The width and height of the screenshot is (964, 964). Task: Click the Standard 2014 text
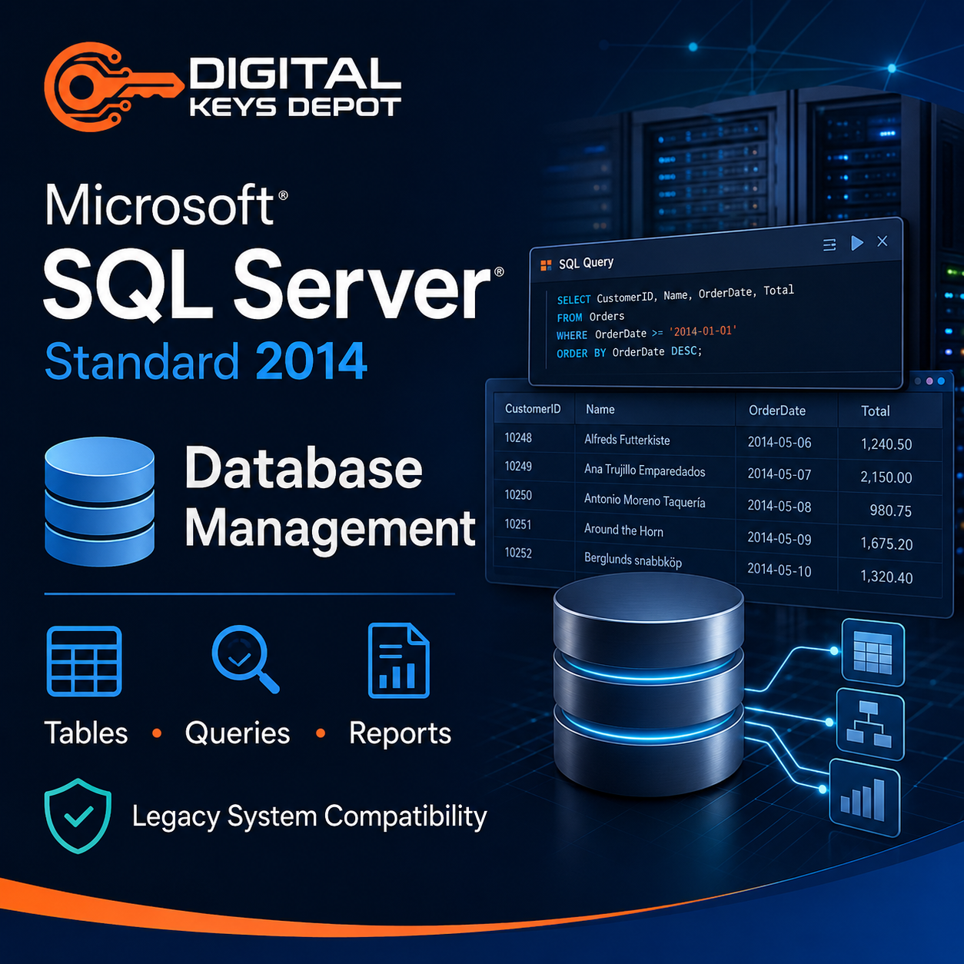[x=206, y=361]
